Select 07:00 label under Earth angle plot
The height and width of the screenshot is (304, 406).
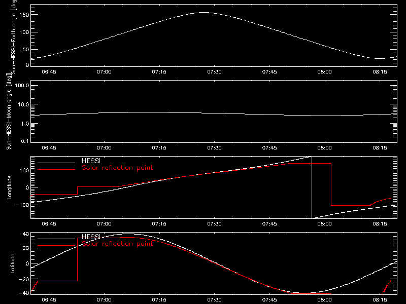104,72
